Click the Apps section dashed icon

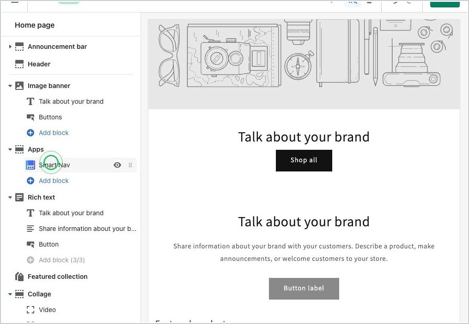coord(19,149)
